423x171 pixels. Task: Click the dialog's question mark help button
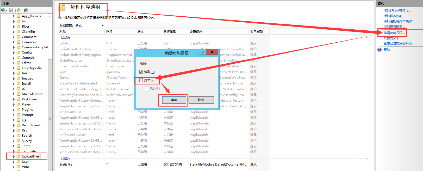[x=202, y=52]
